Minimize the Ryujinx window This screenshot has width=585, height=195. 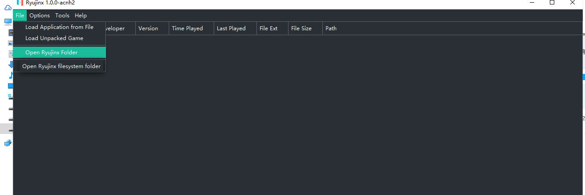click(532, 3)
